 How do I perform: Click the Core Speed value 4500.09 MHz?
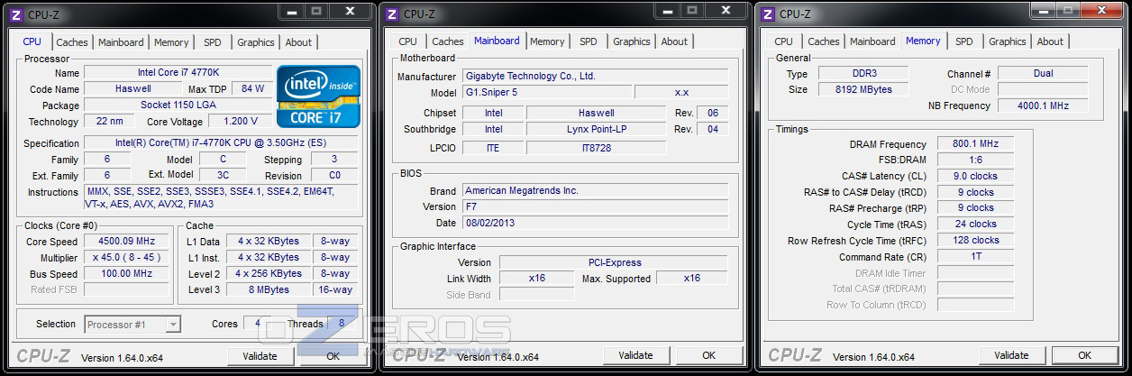tap(126, 242)
